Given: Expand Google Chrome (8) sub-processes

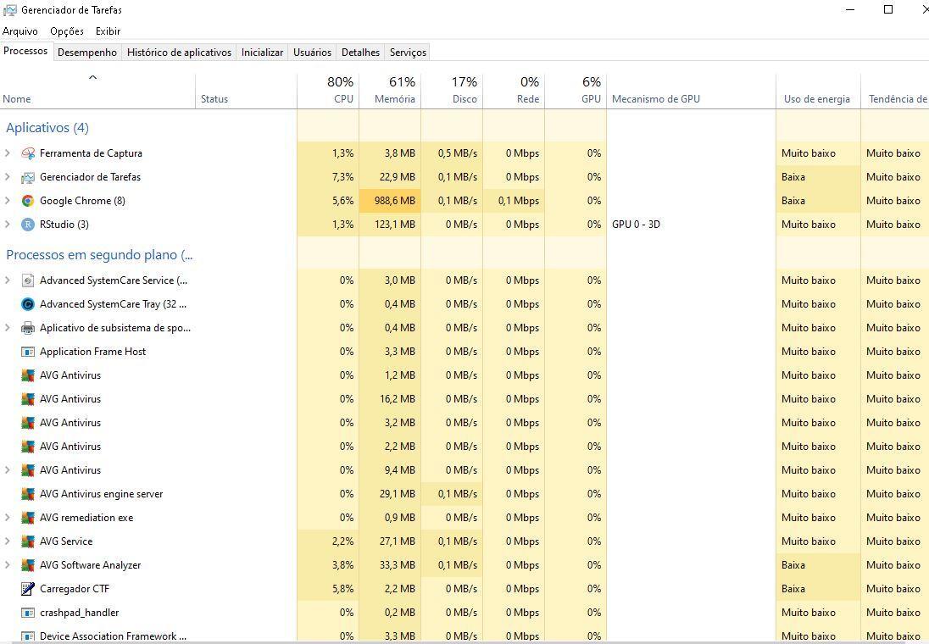Looking at the screenshot, I should click(x=7, y=201).
